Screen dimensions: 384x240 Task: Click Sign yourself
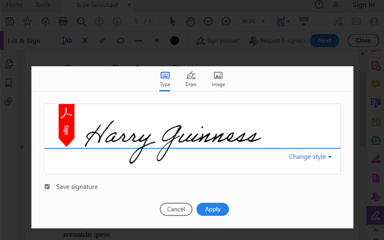pyautogui.click(x=218, y=41)
